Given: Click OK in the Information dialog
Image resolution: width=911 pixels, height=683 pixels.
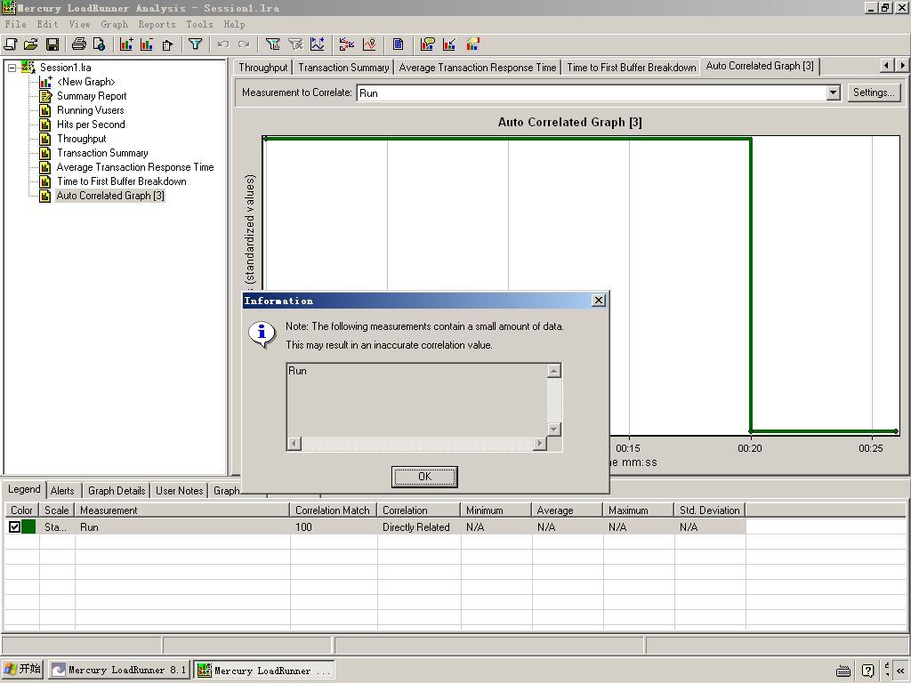Looking at the screenshot, I should click(424, 477).
